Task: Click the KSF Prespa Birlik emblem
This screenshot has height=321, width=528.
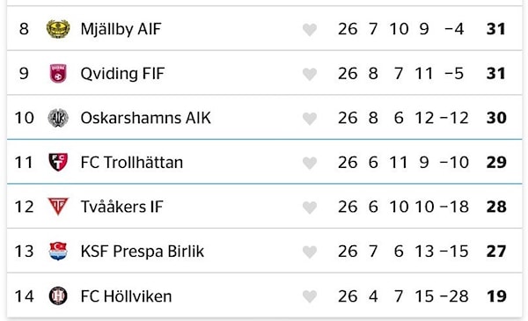Action: click(x=58, y=251)
